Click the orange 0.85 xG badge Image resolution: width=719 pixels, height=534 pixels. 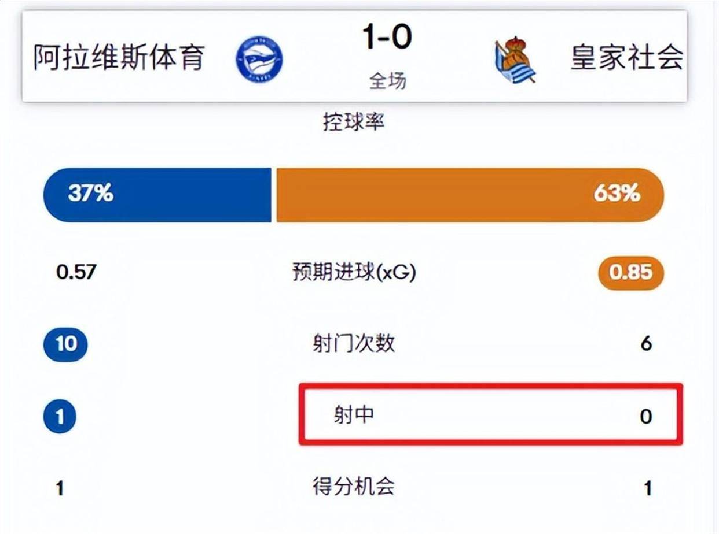(x=631, y=272)
